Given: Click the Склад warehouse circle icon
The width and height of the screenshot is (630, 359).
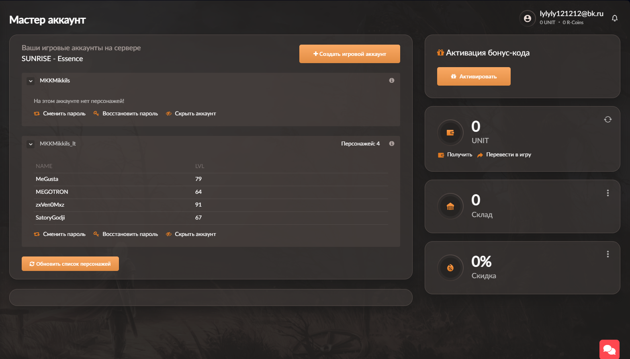Looking at the screenshot, I should [450, 207].
